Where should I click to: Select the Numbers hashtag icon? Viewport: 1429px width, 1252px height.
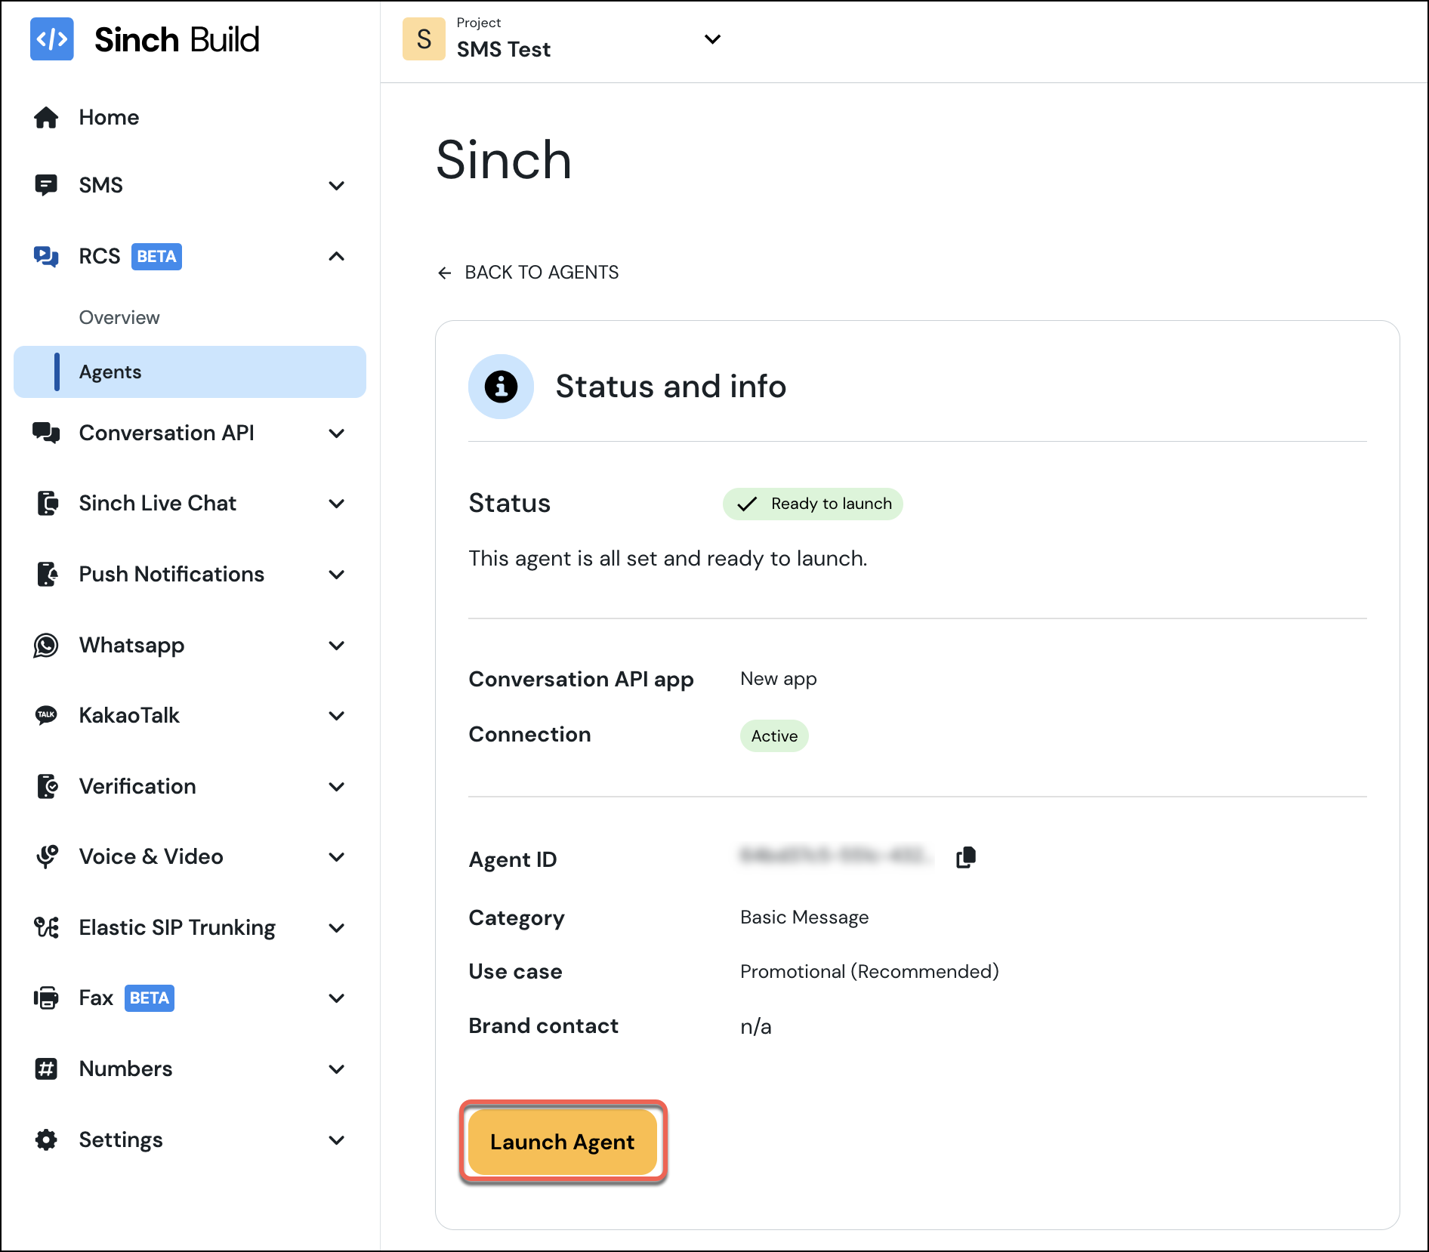coord(47,1069)
